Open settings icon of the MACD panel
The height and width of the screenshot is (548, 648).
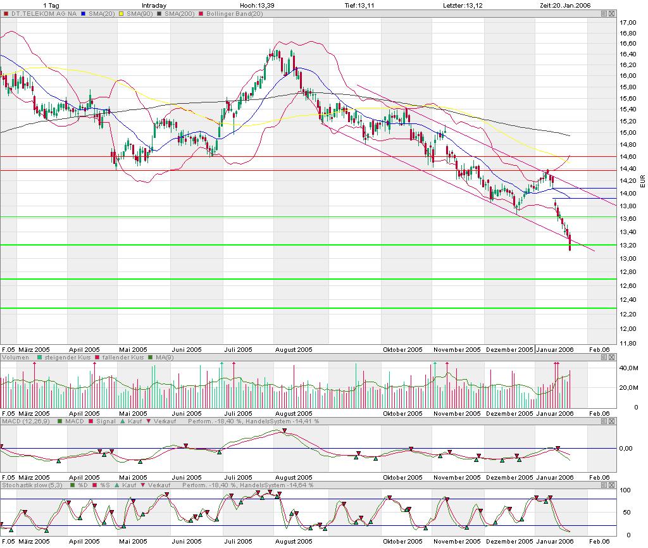pos(604,421)
